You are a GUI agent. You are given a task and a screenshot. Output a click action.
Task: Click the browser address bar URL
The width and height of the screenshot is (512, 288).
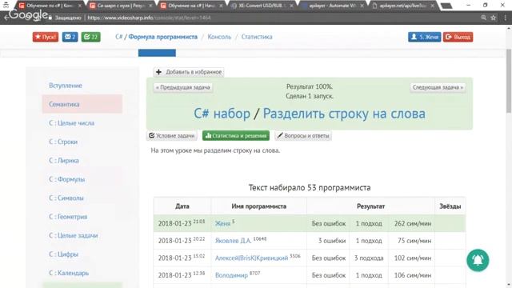coord(150,18)
